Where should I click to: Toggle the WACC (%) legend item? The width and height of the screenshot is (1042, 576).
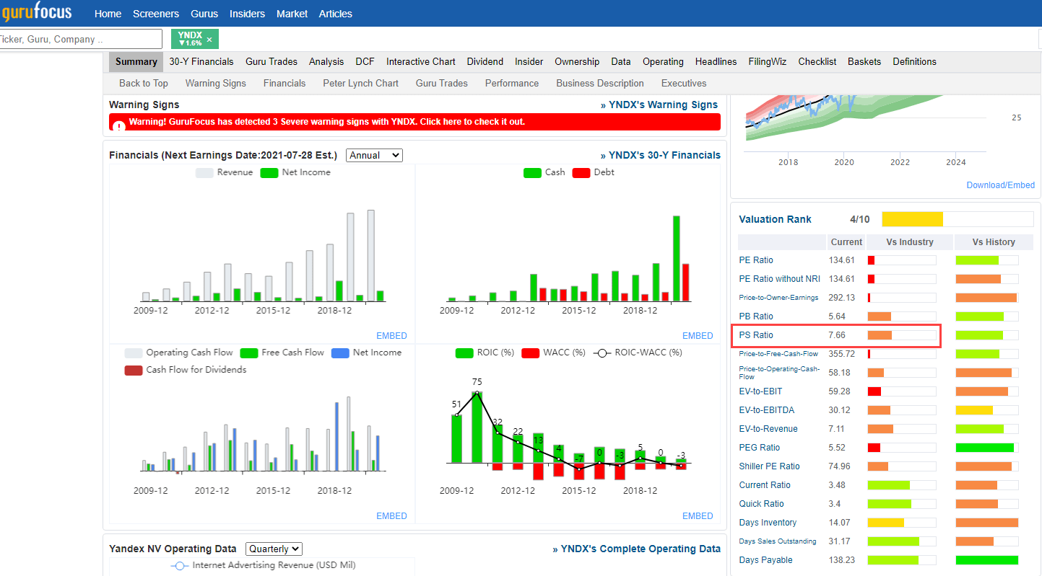(531, 353)
